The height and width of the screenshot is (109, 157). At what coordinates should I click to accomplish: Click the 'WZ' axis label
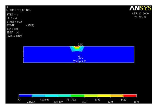click(75, 61)
